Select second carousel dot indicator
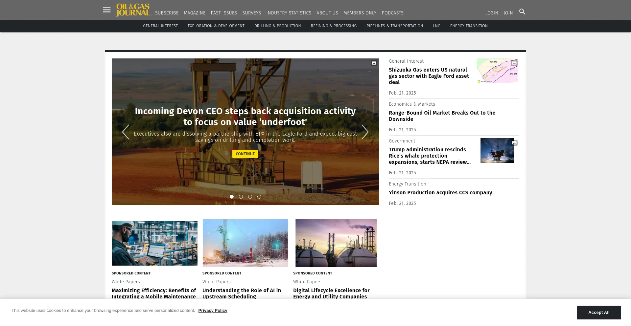This screenshot has width=631, height=326. click(x=241, y=197)
